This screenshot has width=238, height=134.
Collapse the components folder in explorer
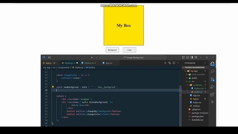[197, 85]
